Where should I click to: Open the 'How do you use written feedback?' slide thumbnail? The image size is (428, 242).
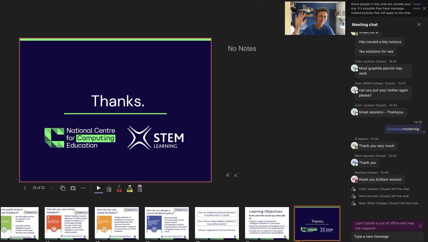click(x=67, y=223)
